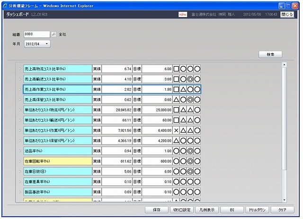Click the 組織 code input field
The height and width of the screenshot is (219, 303).
tap(37, 34)
